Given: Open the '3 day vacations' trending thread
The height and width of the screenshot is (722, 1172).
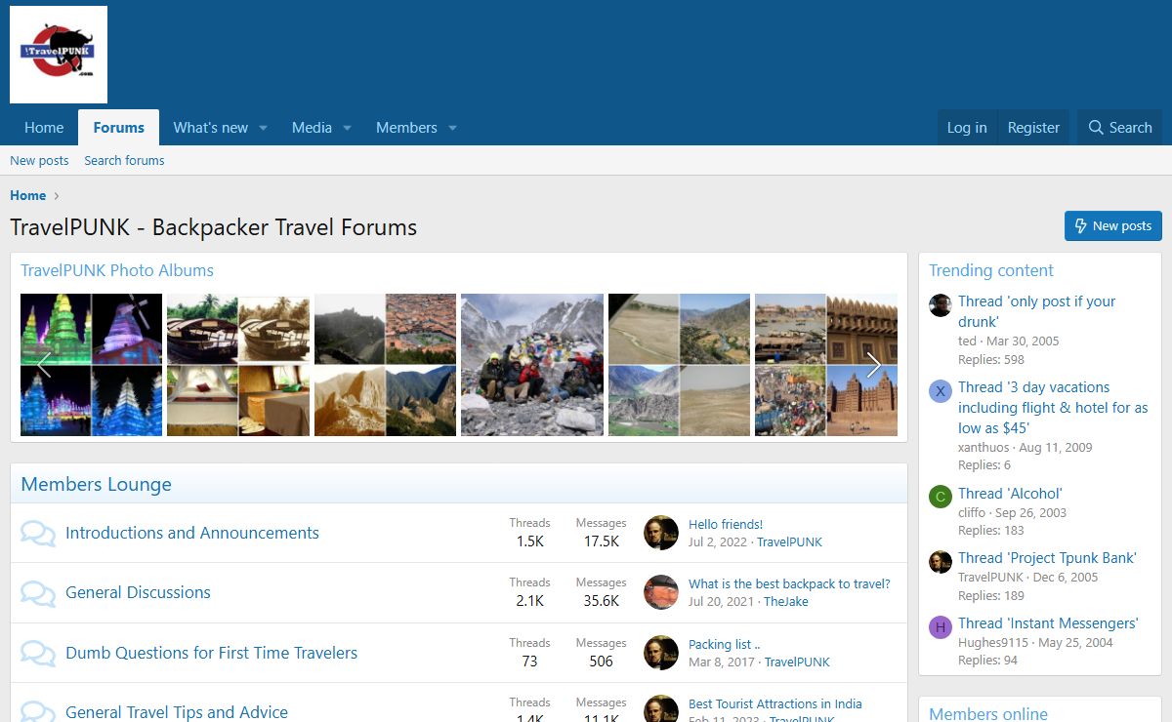Looking at the screenshot, I should click(x=1053, y=408).
